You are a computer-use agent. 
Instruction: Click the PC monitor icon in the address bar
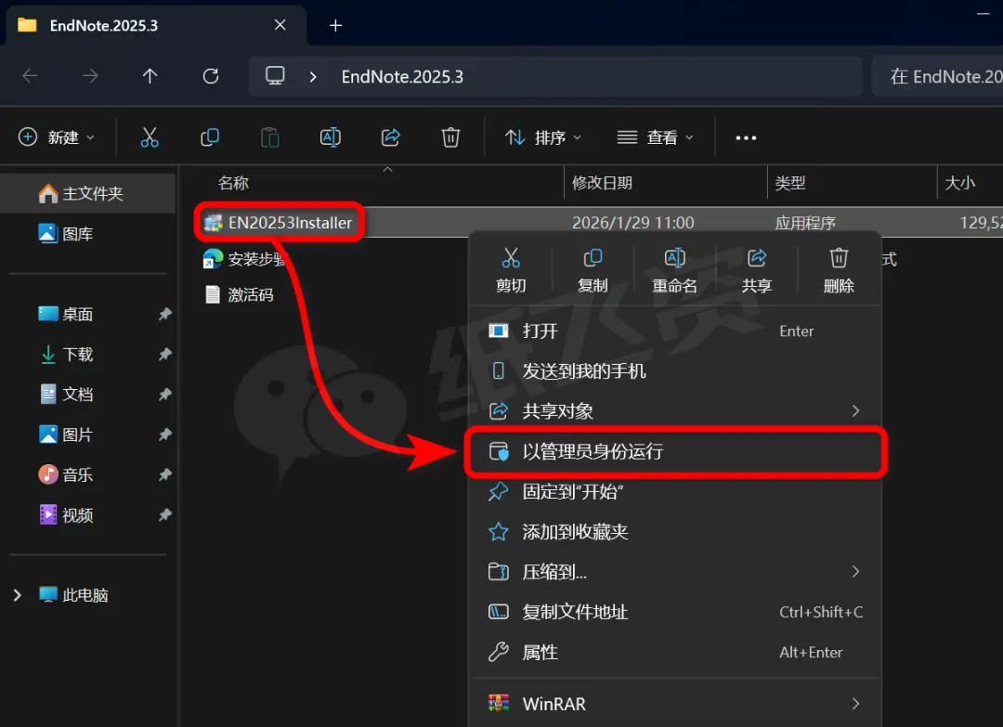coord(275,76)
